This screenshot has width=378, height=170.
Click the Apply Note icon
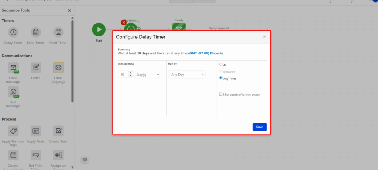tap(36, 131)
